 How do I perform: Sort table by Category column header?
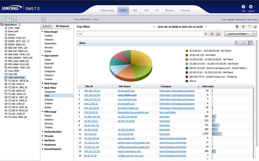(x=180, y=86)
